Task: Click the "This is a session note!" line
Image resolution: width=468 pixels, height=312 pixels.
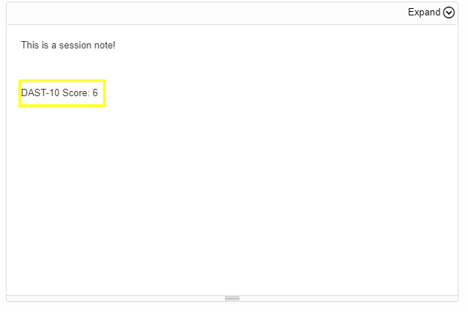Action: point(68,46)
